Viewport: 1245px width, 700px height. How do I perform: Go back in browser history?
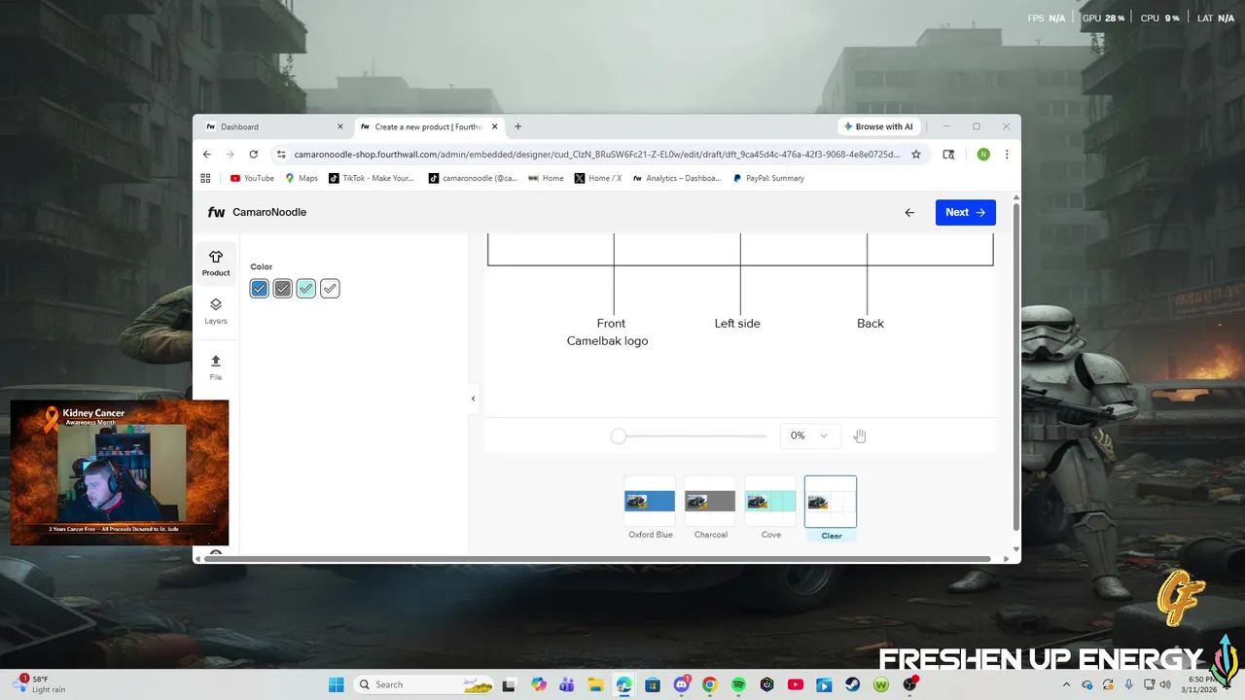pos(207,154)
